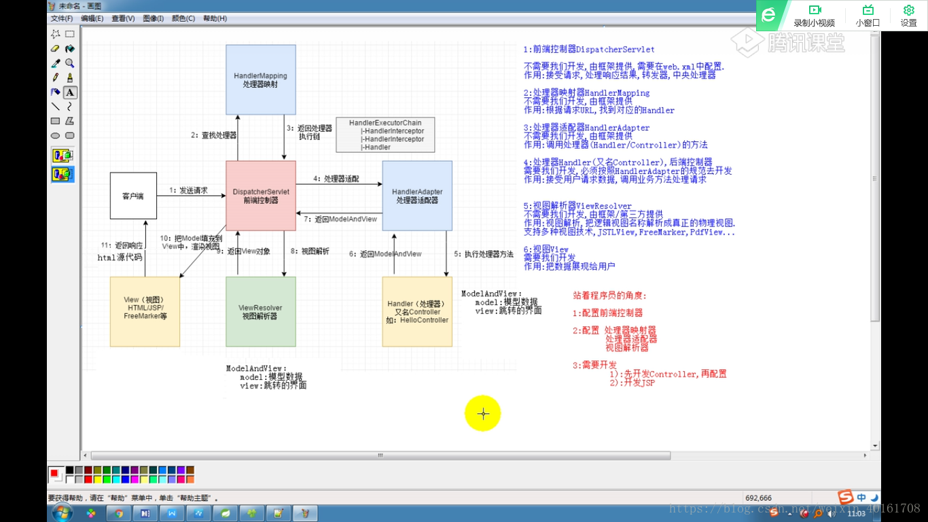Click the current foreground/background color box

[x=55, y=474]
